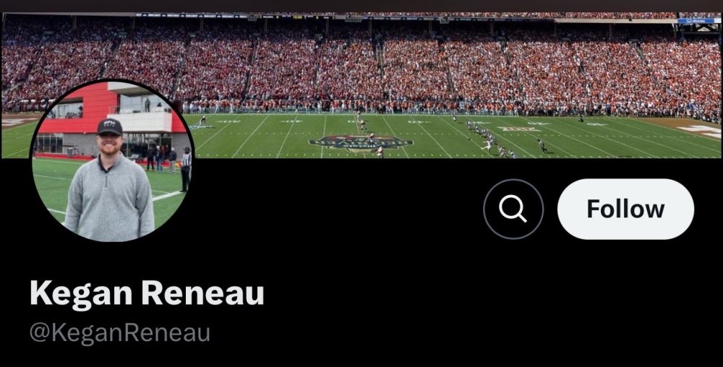Click the group standing on the sideline
This screenshot has width=723, height=367.
161,160
